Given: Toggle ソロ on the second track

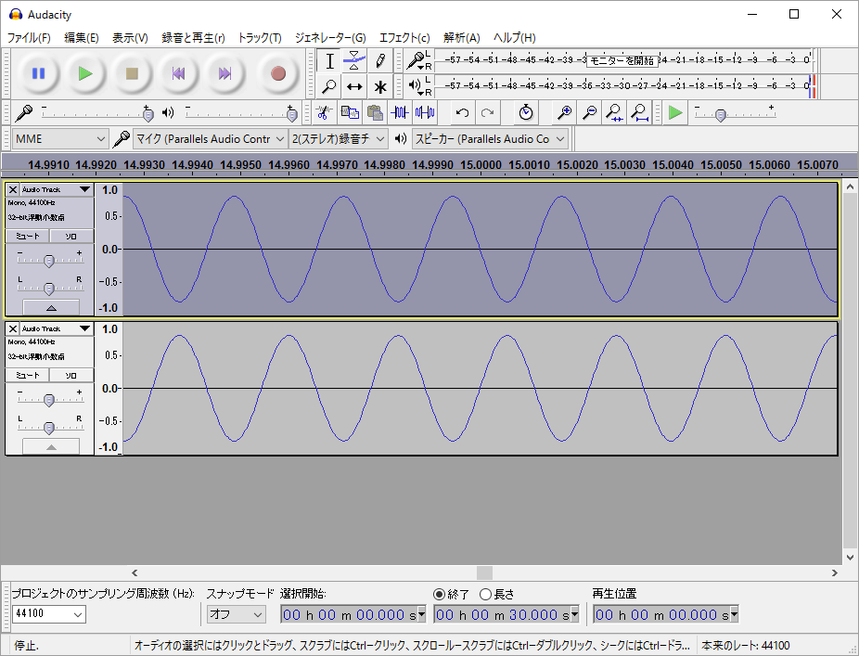Looking at the screenshot, I should coord(71,376).
